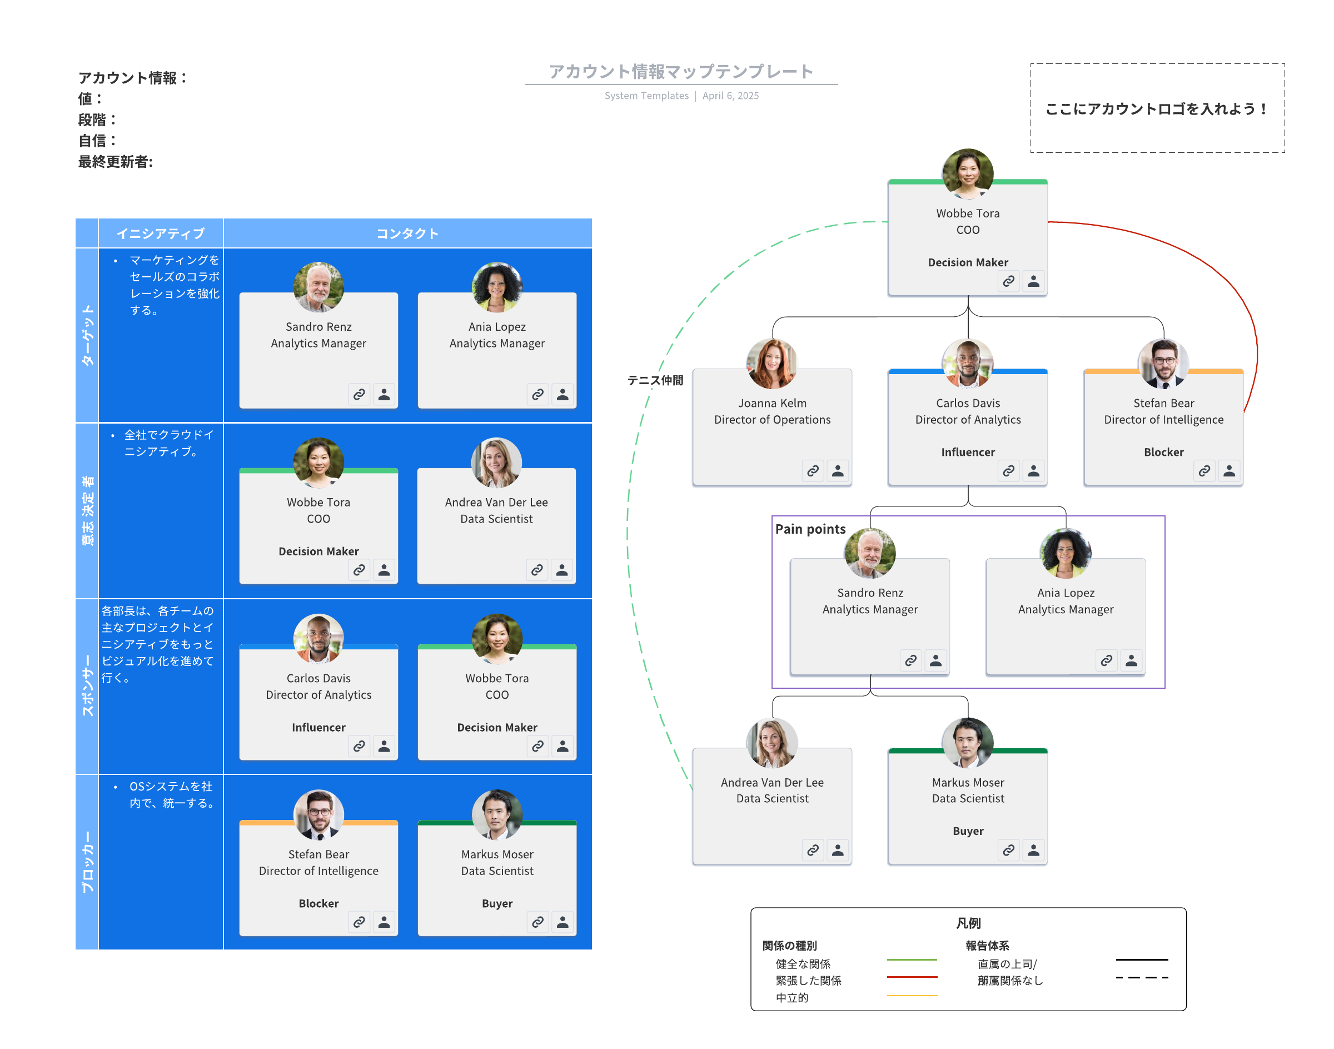Click link icon on Stefan Bear card in ブロッカー row
Image resolution: width=1334 pixels, height=1049 pixels.
click(x=359, y=922)
